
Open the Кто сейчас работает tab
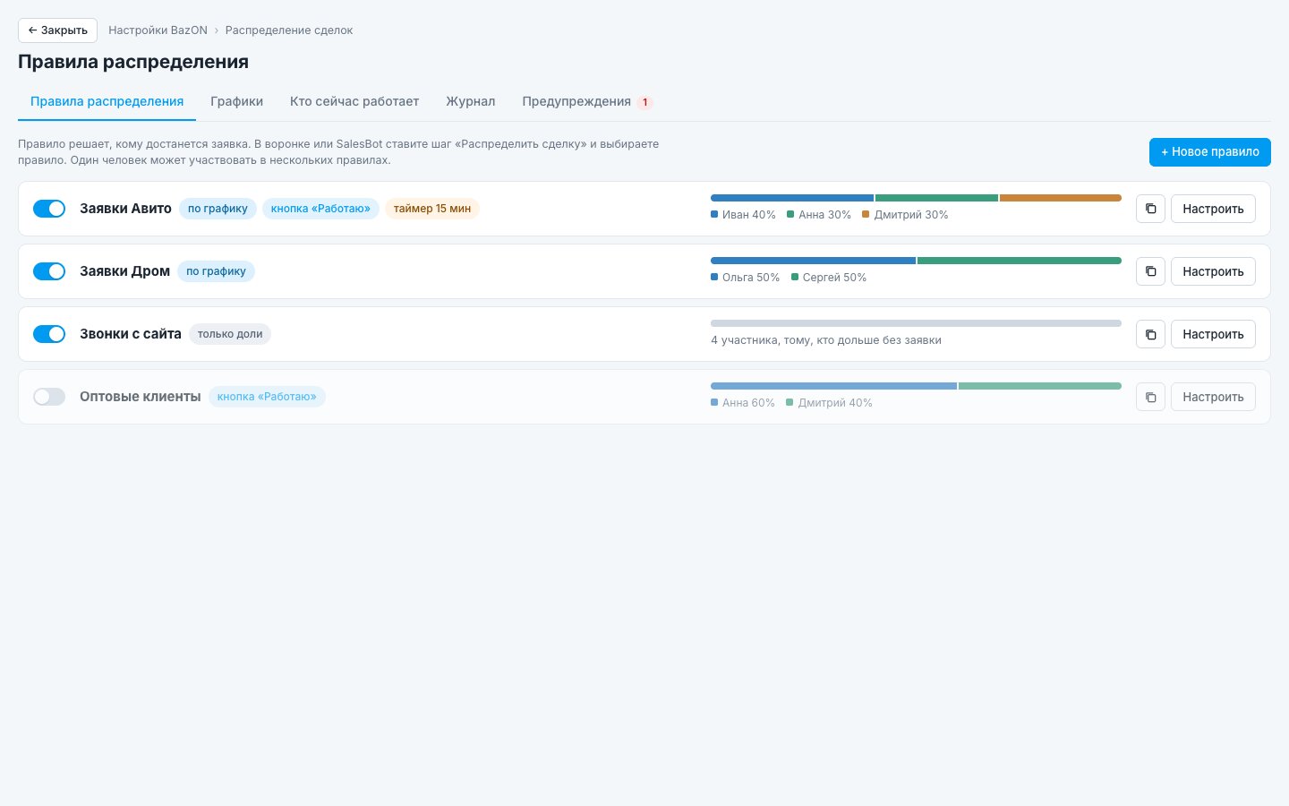click(354, 101)
